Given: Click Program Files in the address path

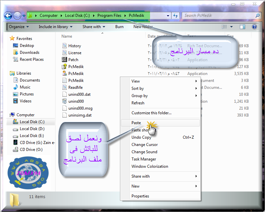Looking at the screenshot, I should tap(109, 16).
